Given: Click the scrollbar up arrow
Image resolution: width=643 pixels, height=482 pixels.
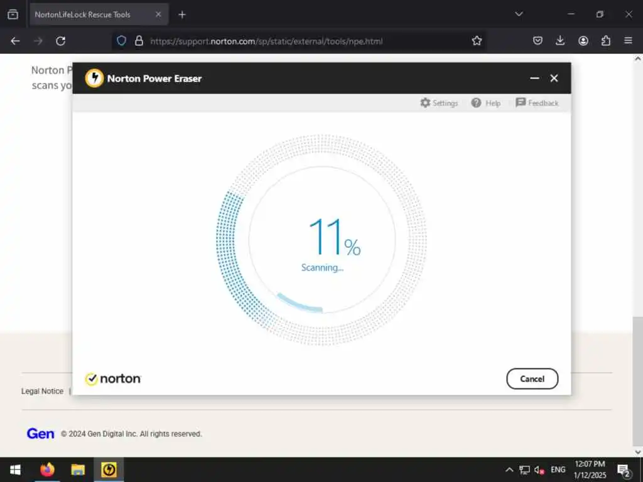Looking at the screenshot, I should point(638,58).
